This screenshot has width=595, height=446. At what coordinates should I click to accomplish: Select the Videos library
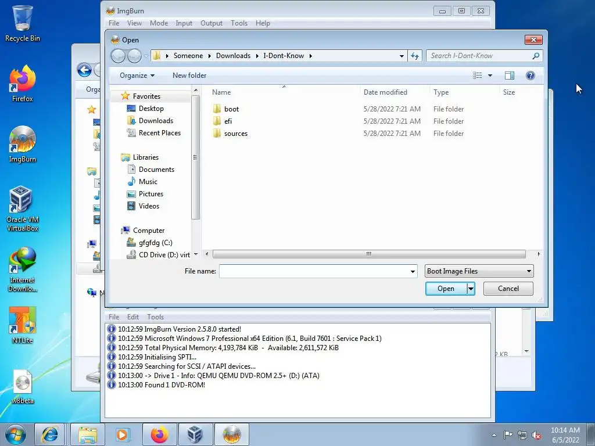[148, 206]
